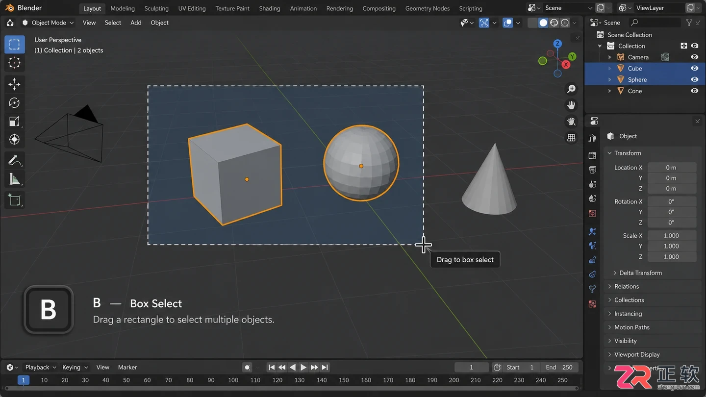Select the Rotate tool
The width and height of the screenshot is (706, 397).
(x=14, y=103)
